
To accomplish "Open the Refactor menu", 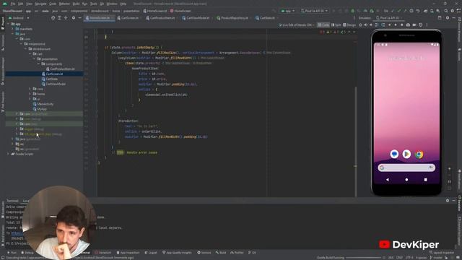I will tap(64, 4).
